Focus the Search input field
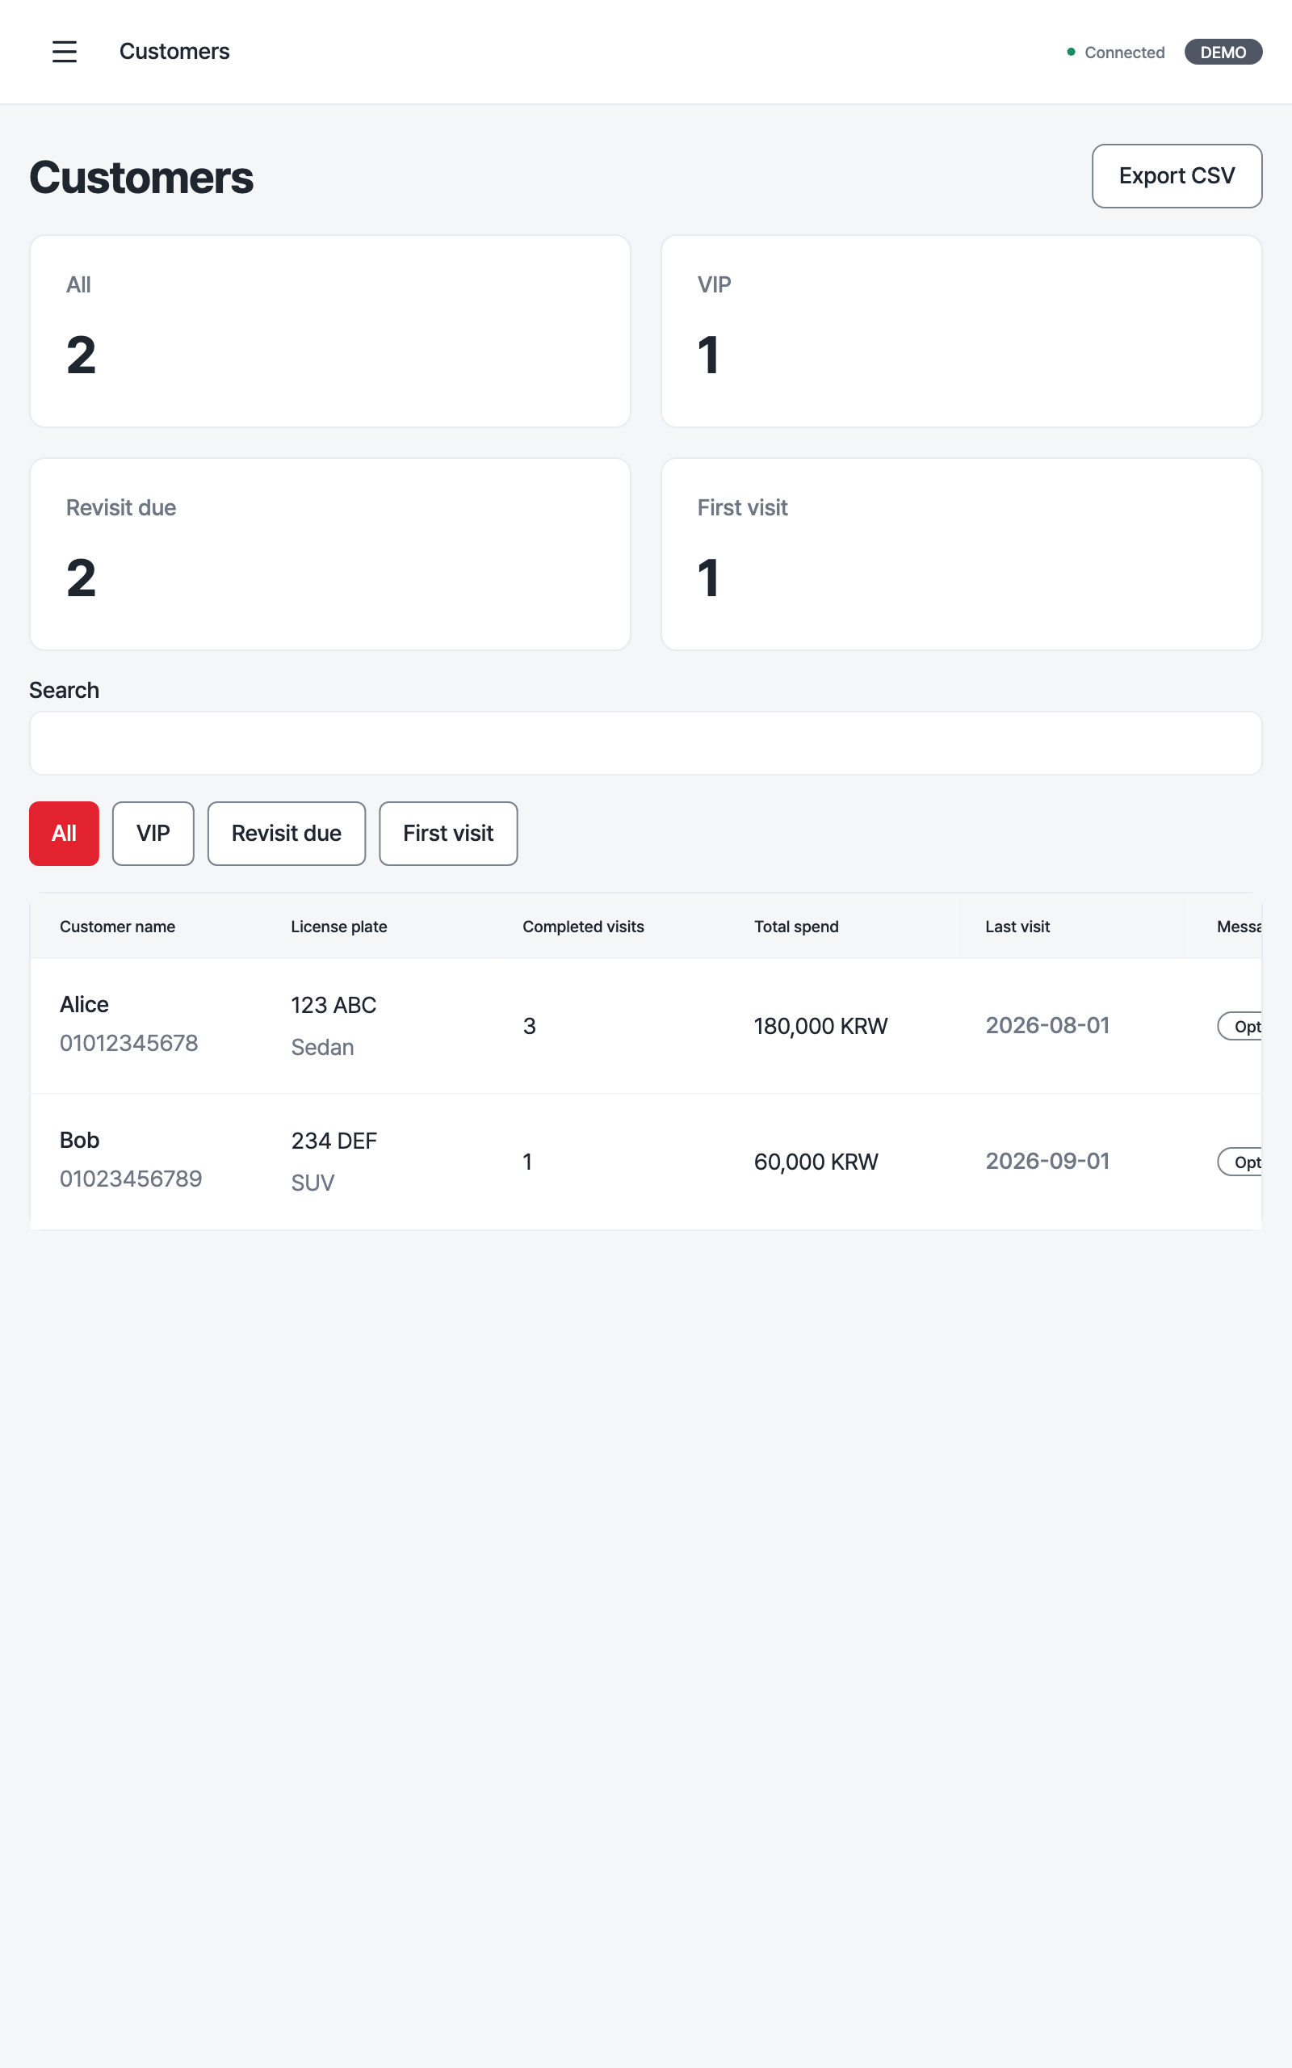The height and width of the screenshot is (2068, 1292). coord(646,743)
